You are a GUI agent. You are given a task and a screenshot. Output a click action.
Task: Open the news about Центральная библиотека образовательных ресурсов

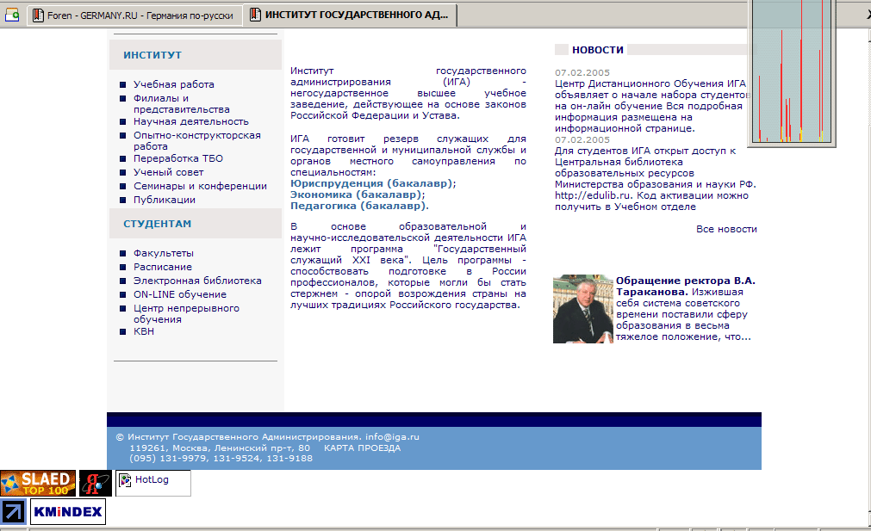656,179
